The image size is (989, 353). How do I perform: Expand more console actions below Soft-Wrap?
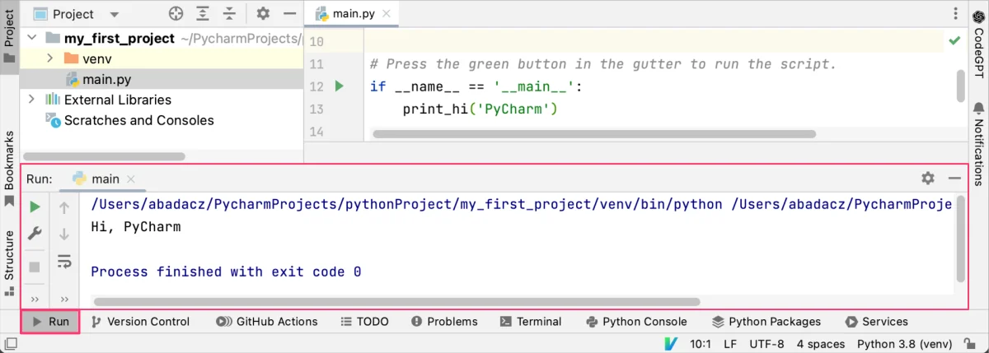(x=64, y=298)
